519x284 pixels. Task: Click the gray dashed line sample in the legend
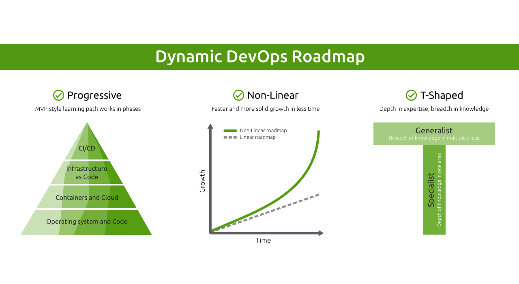click(x=230, y=138)
